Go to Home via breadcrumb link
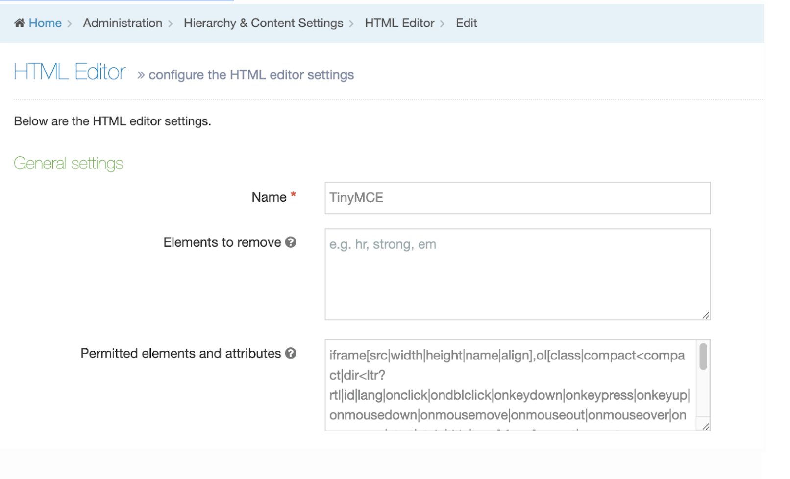 45,23
